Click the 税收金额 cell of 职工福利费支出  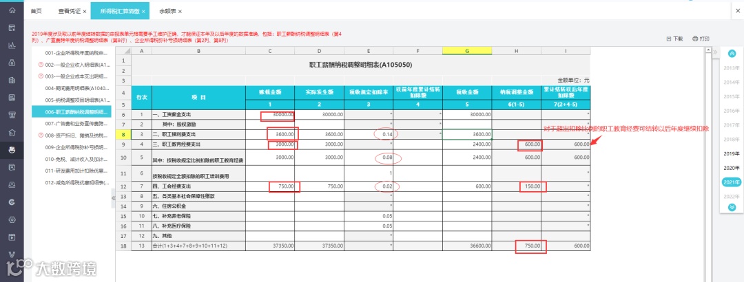click(467, 135)
